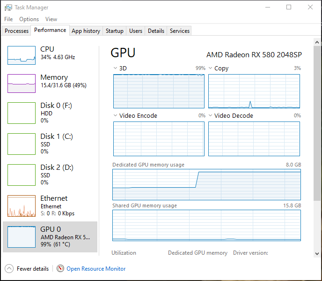Click the vertical scrollbar thumb

pos(317,123)
